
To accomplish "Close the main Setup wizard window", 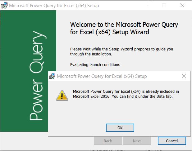I will coord(182,5).
